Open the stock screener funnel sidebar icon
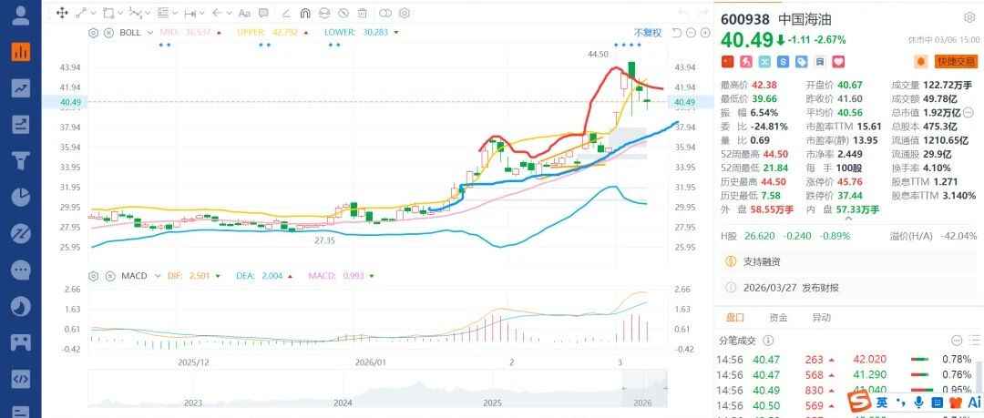The width and height of the screenshot is (984, 418). tap(21, 160)
